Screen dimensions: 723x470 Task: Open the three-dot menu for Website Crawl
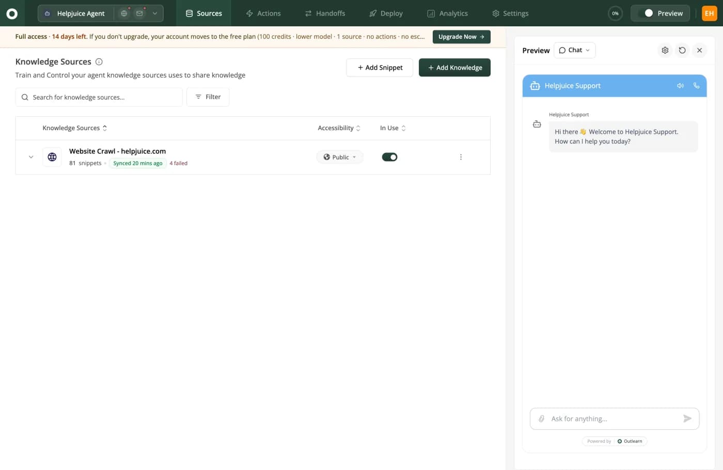tap(461, 157)
